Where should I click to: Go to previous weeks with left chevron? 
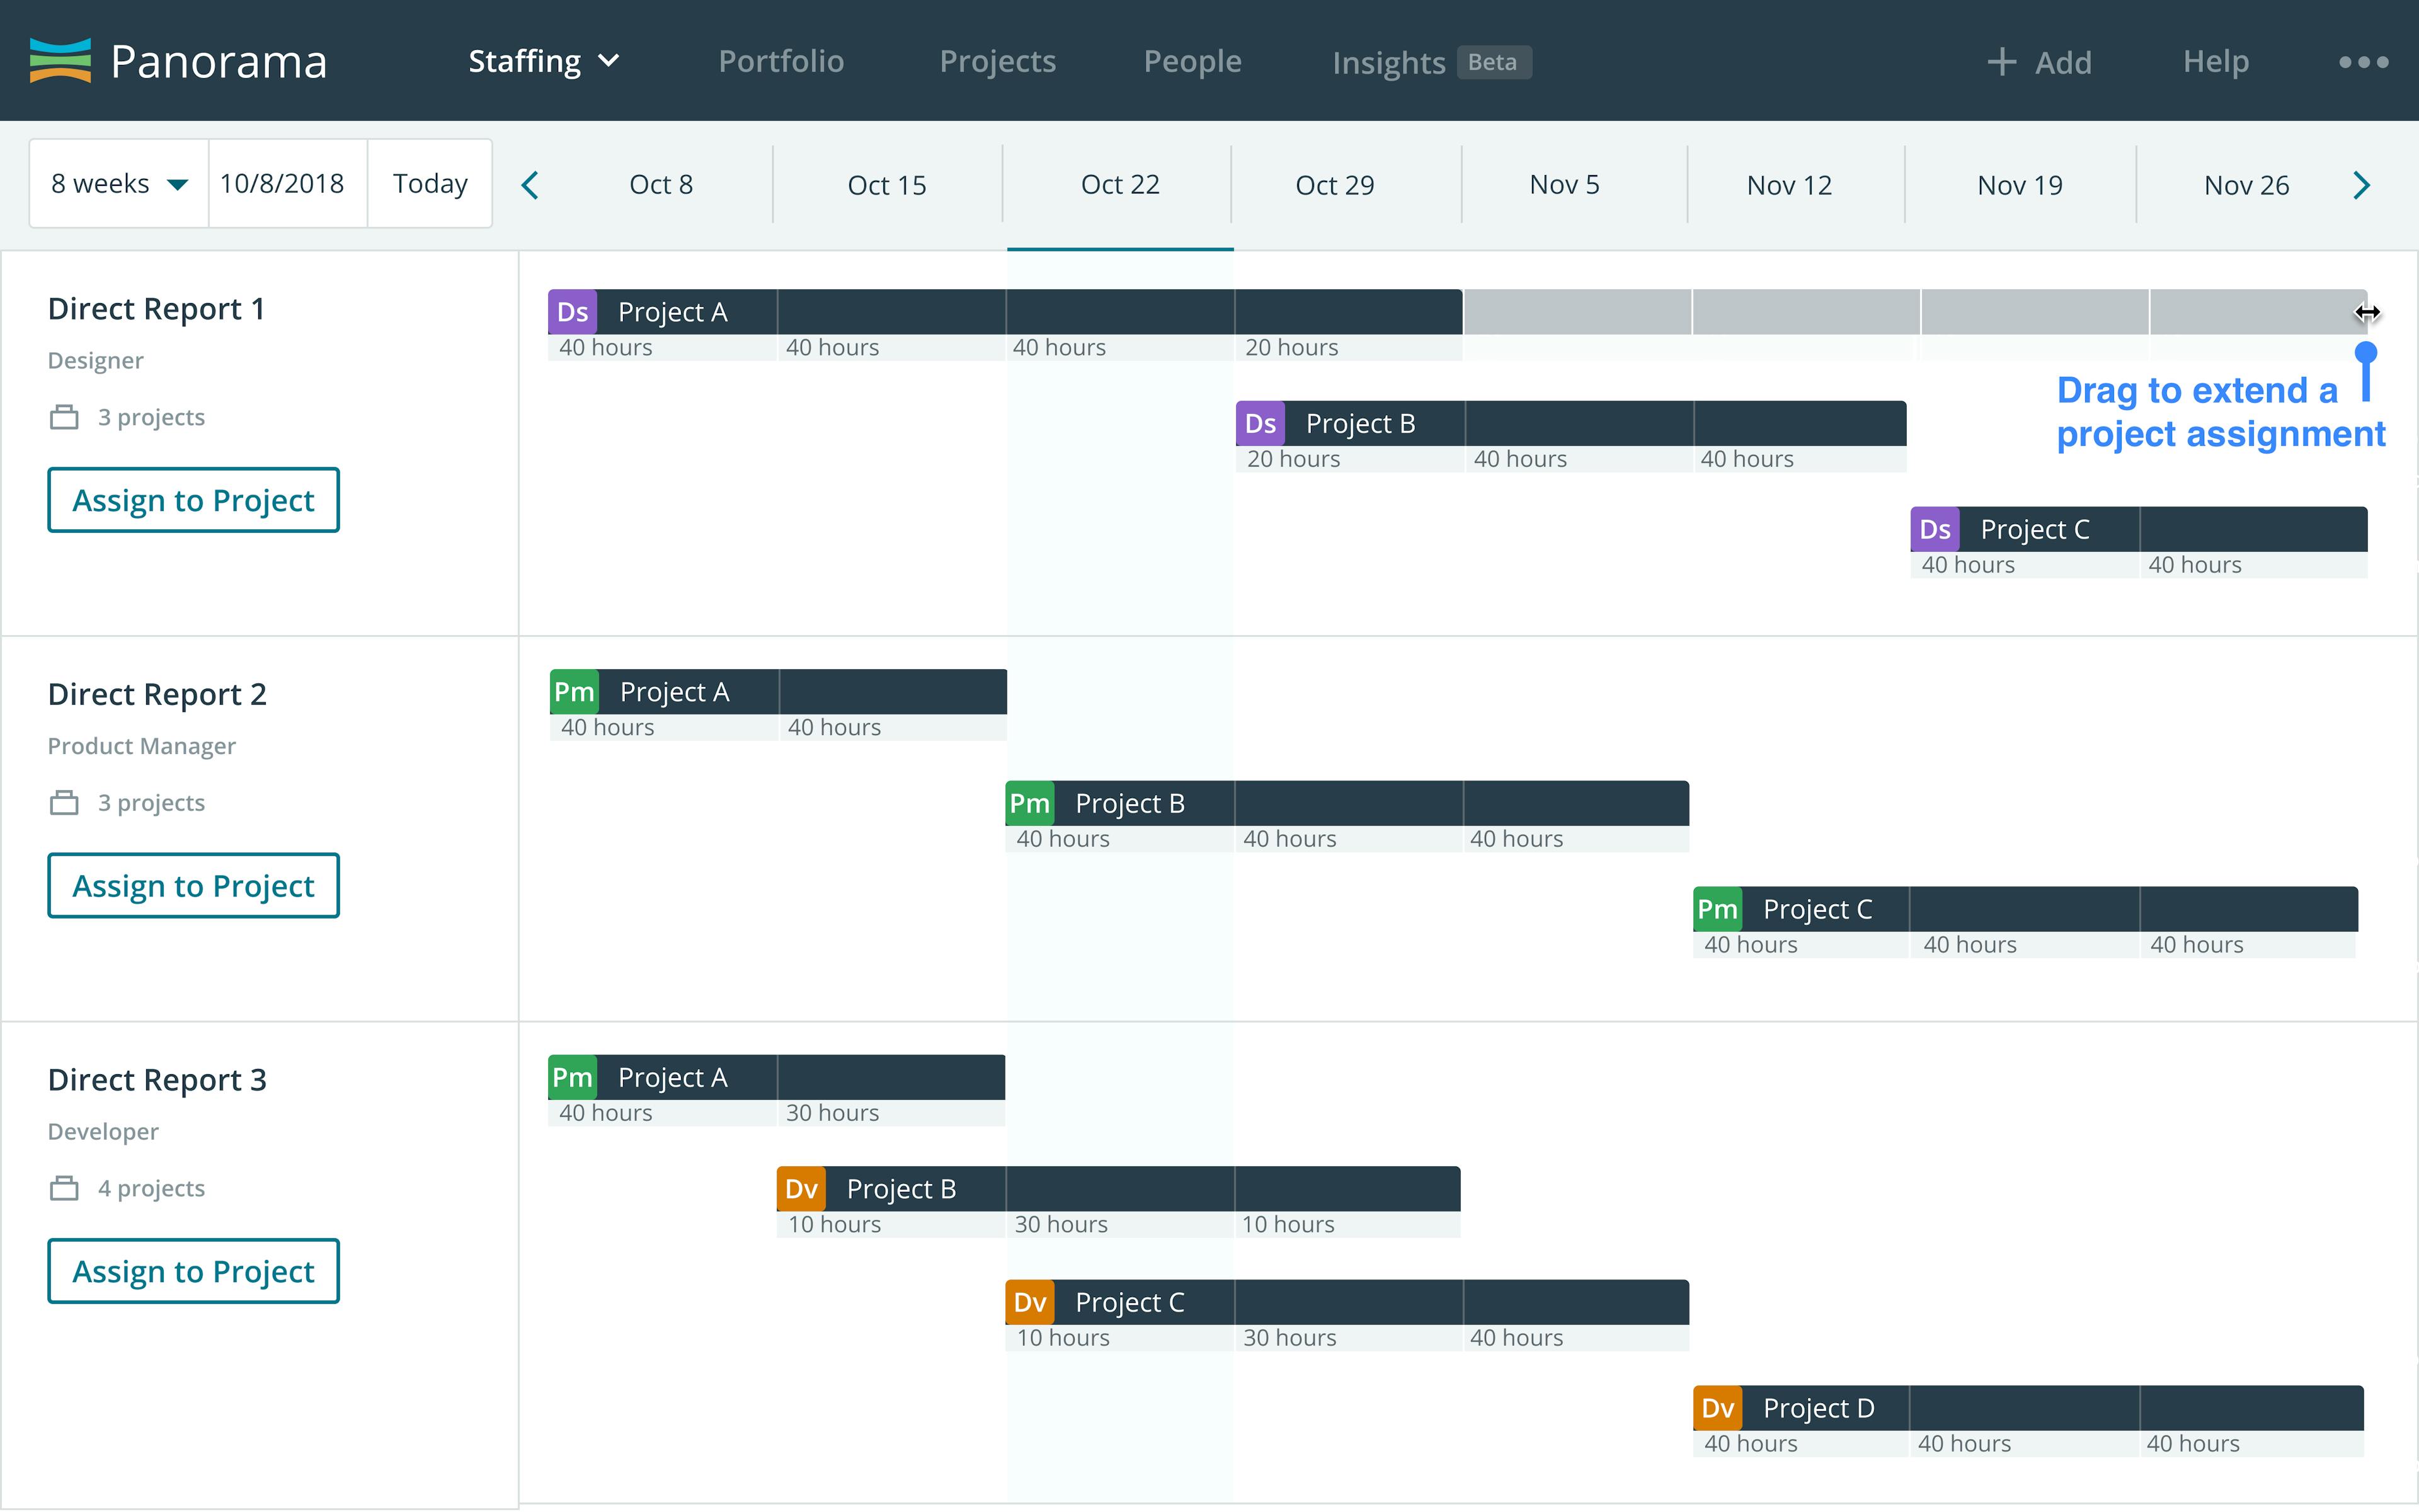(531, 185)
